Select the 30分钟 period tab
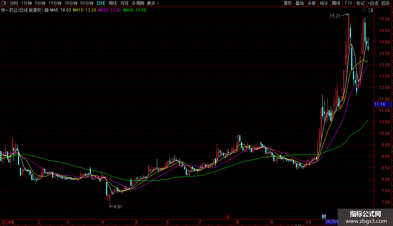393x226 pixels. tap(71, 3)
